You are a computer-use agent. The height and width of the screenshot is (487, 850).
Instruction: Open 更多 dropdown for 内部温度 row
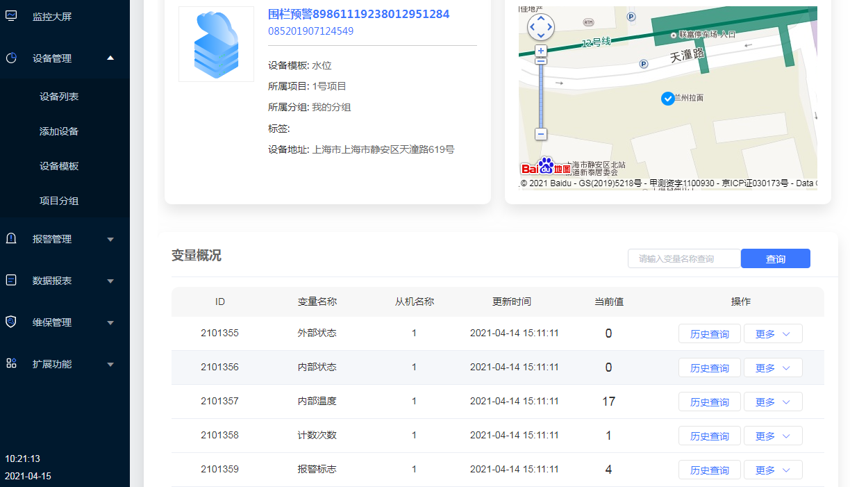coord(773,402)
